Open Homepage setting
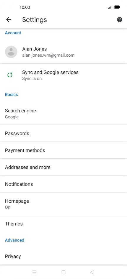This screenshot has width=127, height=279. 63,204
